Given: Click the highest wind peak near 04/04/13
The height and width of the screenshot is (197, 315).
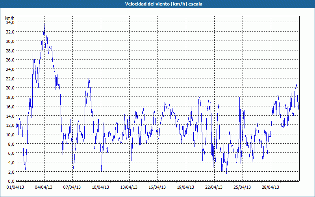Looking at the screenshot, I should click(x=44, y=24).
